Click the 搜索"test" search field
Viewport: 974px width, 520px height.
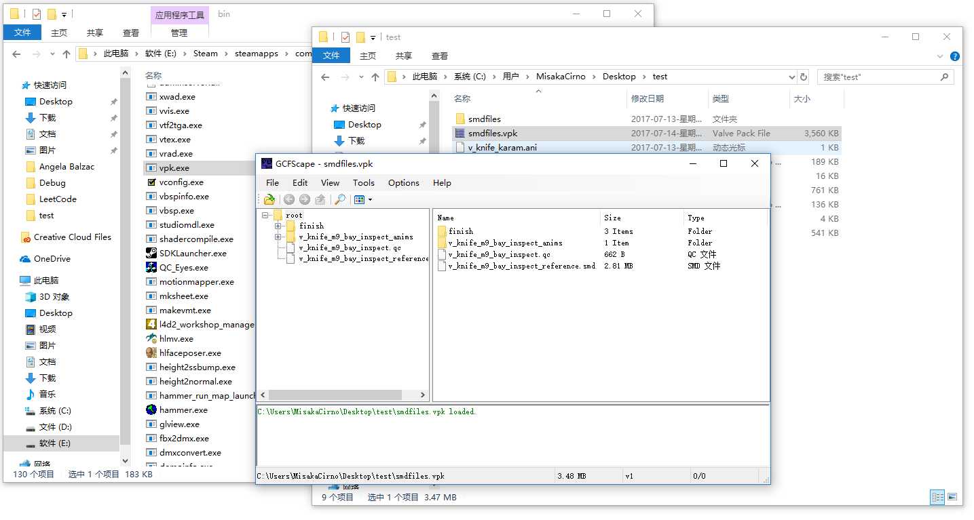tap(885, 77)
